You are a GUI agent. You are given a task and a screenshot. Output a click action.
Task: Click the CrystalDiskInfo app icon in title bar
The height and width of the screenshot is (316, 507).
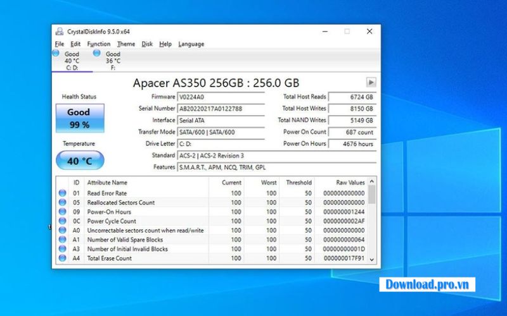pos(59,32)
